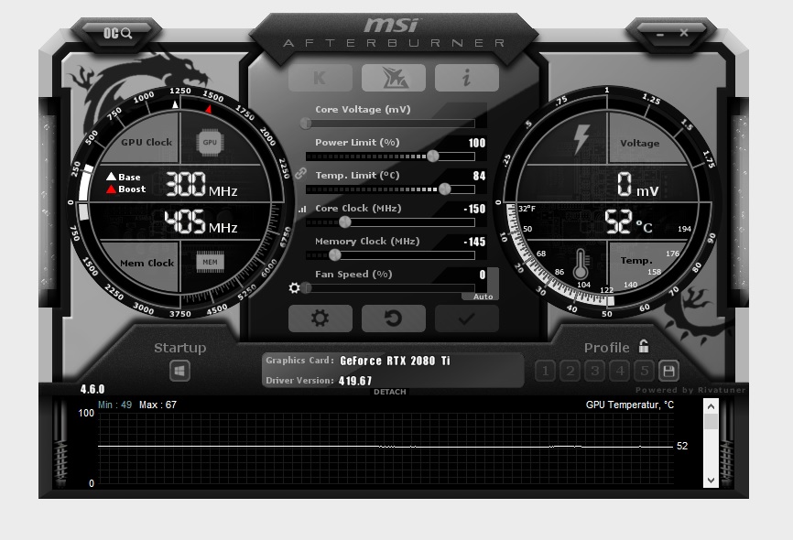The height and width of the screenshot is (540, 793).
Task: Click the Temp. Limit slider handle
Action: tap(444, 189)
